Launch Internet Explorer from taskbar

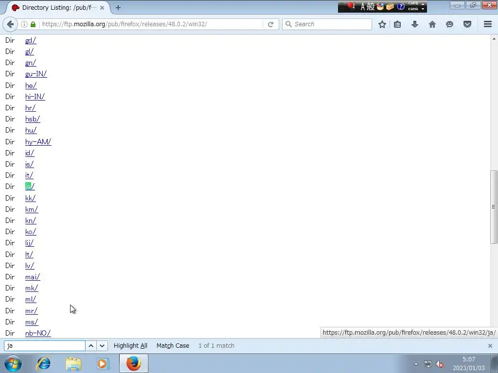[43, 363]
